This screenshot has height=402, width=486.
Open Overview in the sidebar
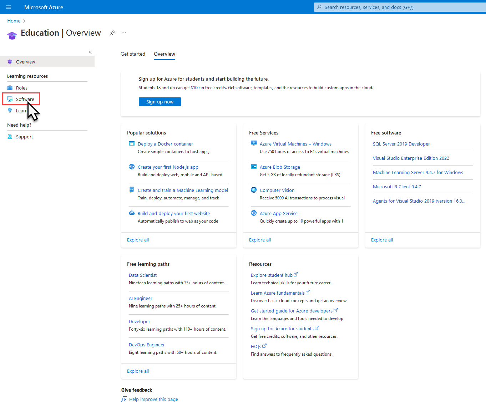(x=47, y=62)
